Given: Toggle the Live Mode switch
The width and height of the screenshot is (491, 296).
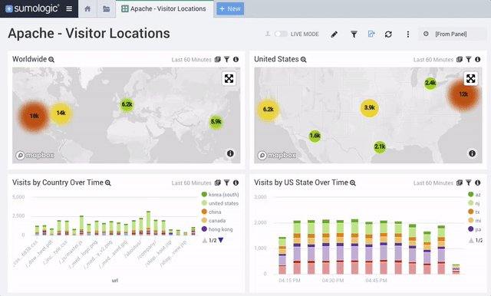Looking at the screenshot, I should [281, 34].
